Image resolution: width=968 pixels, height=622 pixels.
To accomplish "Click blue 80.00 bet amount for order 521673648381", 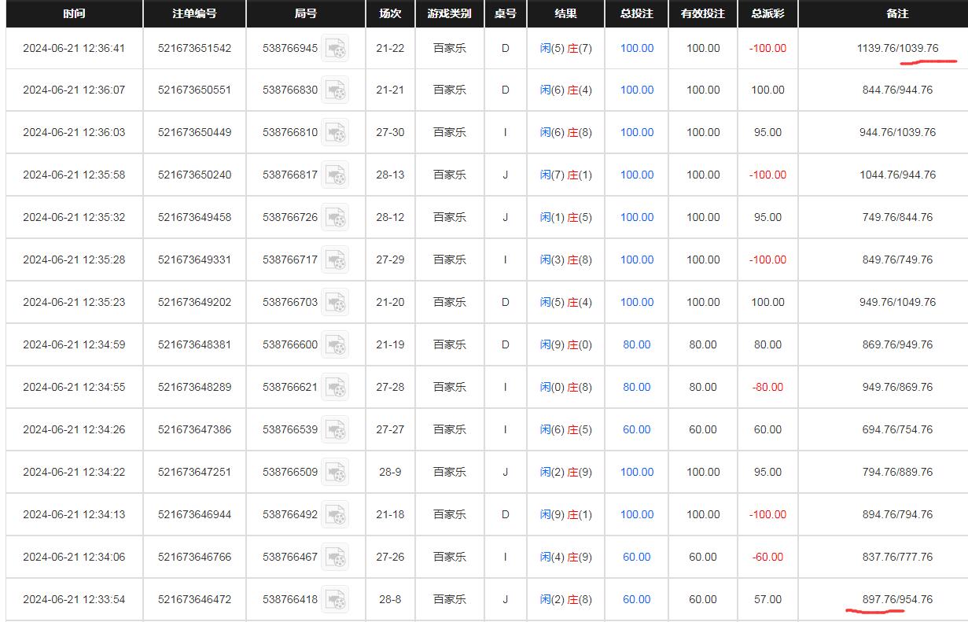I will click(x=637, y=345).
